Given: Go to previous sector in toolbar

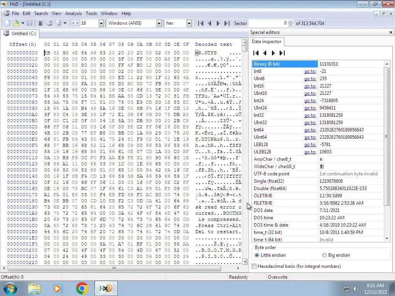Looking at the screenshot, I should coord(209,23).
